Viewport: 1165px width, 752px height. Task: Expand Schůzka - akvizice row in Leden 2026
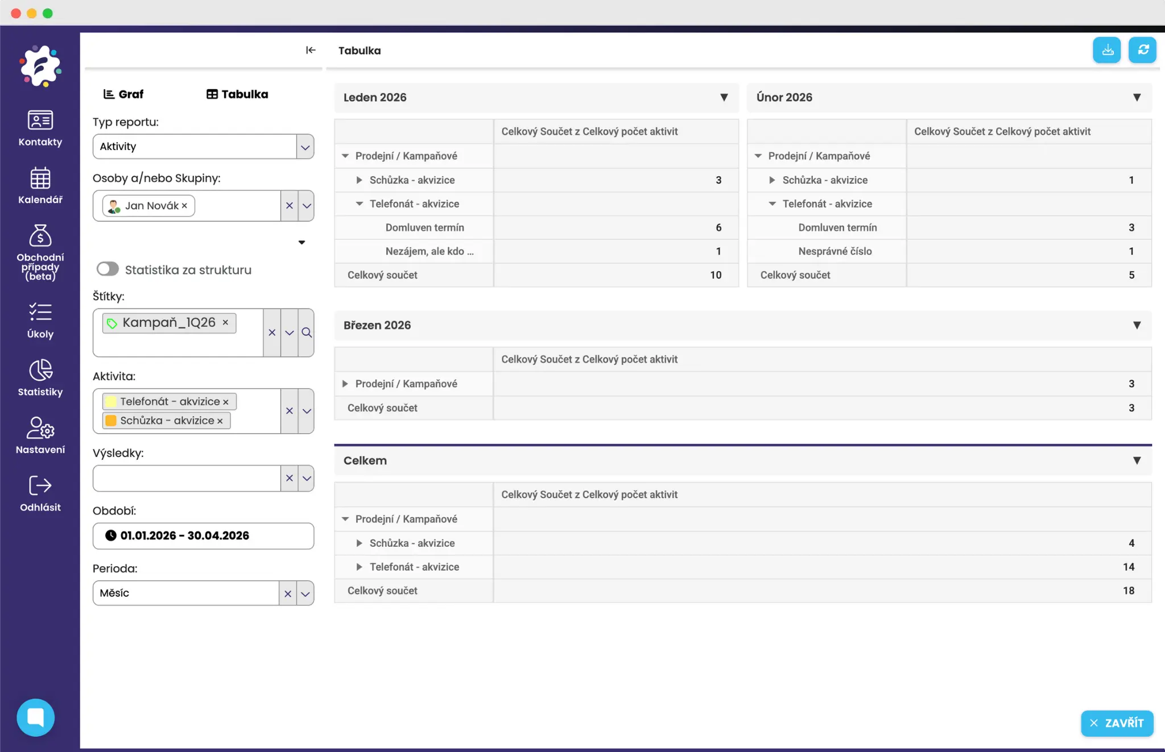[x=359, y=180]
